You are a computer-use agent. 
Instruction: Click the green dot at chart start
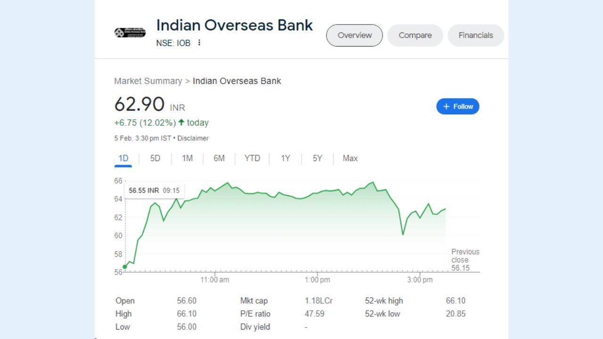tap(125, 267)
